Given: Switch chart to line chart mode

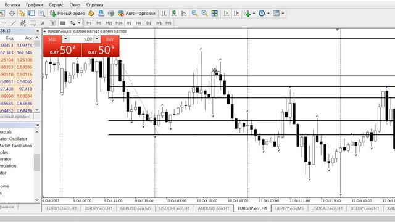Looking at the screenshot, I should tap(184, 14).
